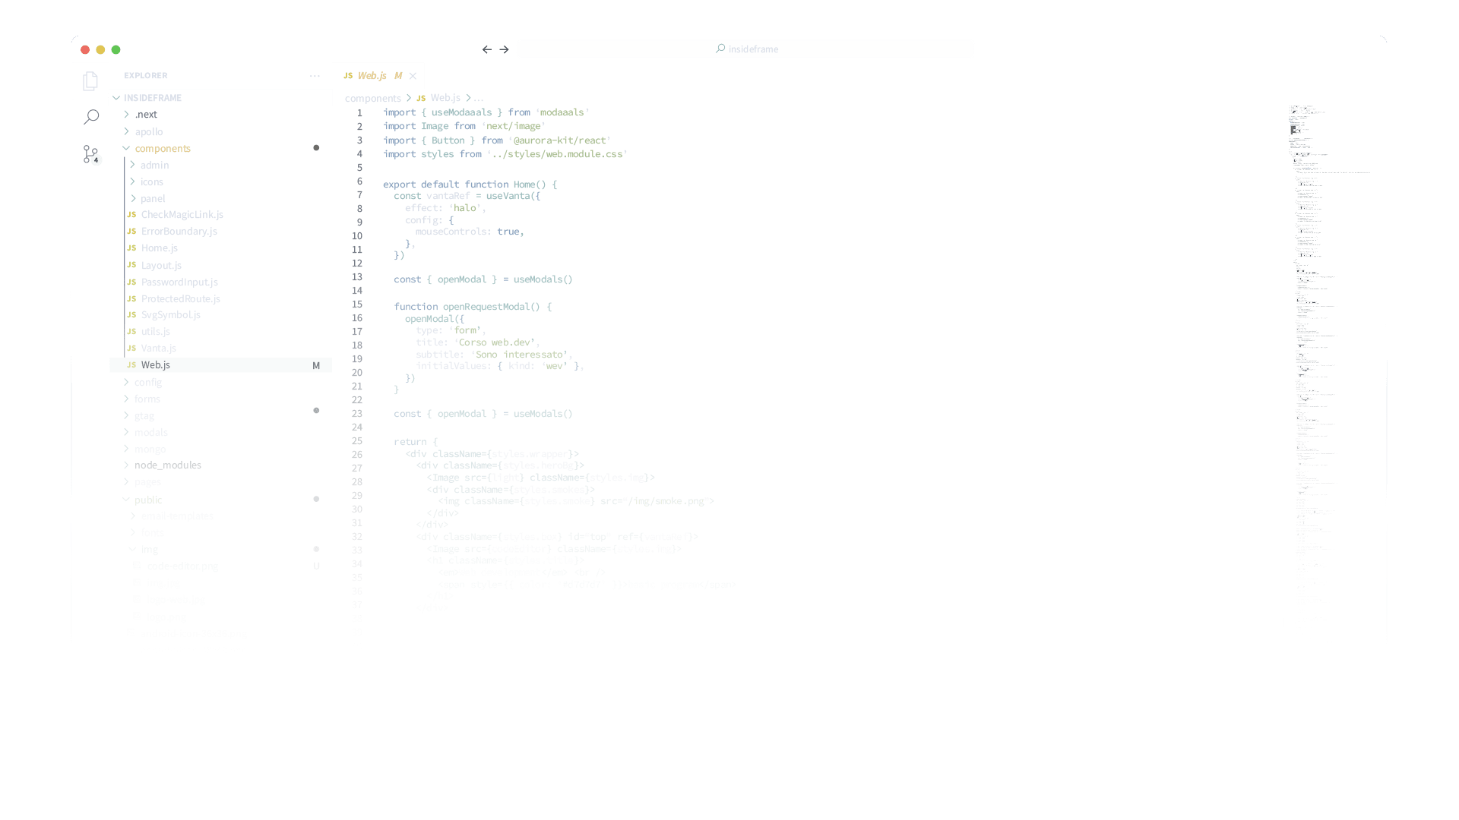The height and width of the screenshot is (820, 1459).
Task: Select the Web.js editor tab
Action: 378,76
